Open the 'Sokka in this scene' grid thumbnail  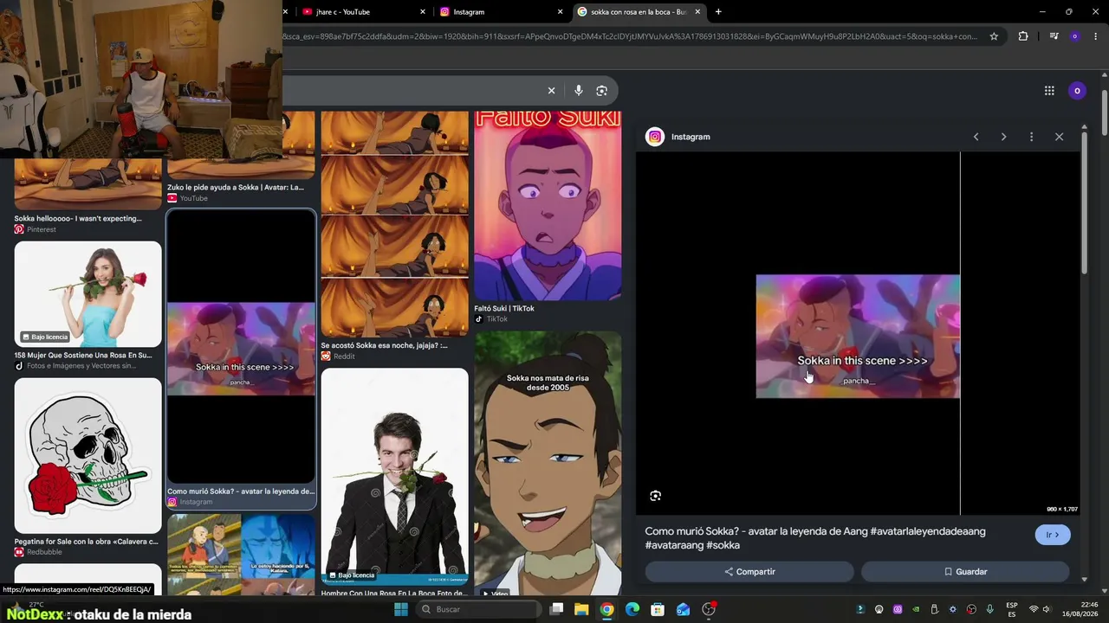[241, 347]
